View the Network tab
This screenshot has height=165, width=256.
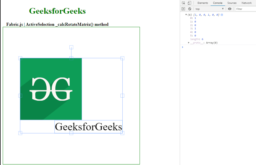tap(246, 3)
